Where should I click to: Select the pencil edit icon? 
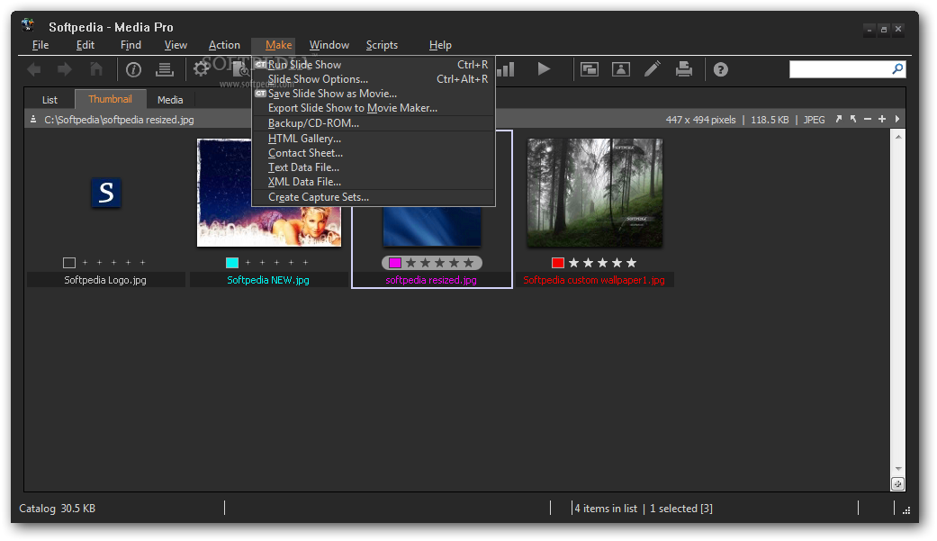[653, 69]
